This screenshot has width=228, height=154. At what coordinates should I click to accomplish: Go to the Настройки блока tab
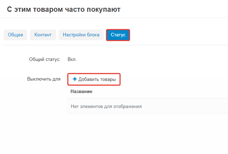point(81,35)
